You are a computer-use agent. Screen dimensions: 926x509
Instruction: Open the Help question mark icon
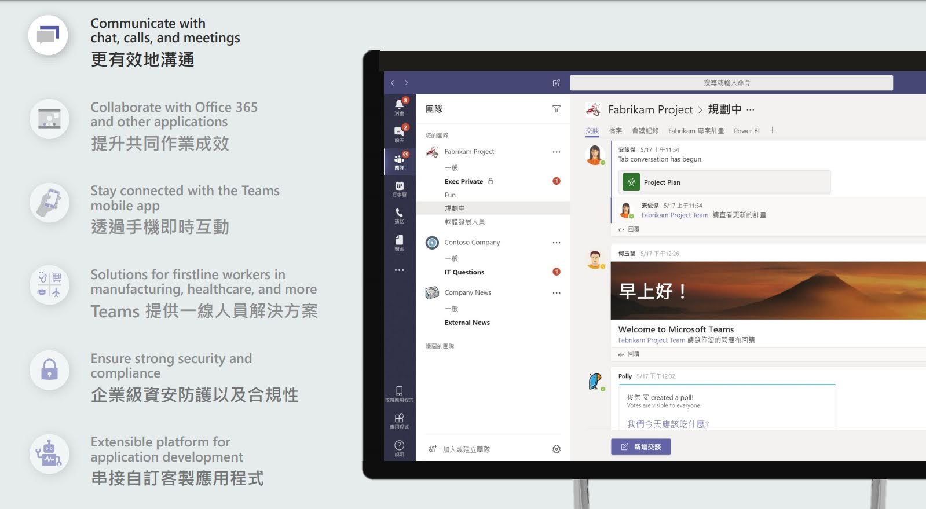(x=399, y=447)
